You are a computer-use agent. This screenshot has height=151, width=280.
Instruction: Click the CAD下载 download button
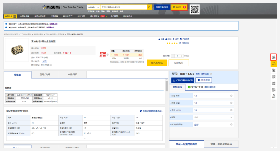183,80
